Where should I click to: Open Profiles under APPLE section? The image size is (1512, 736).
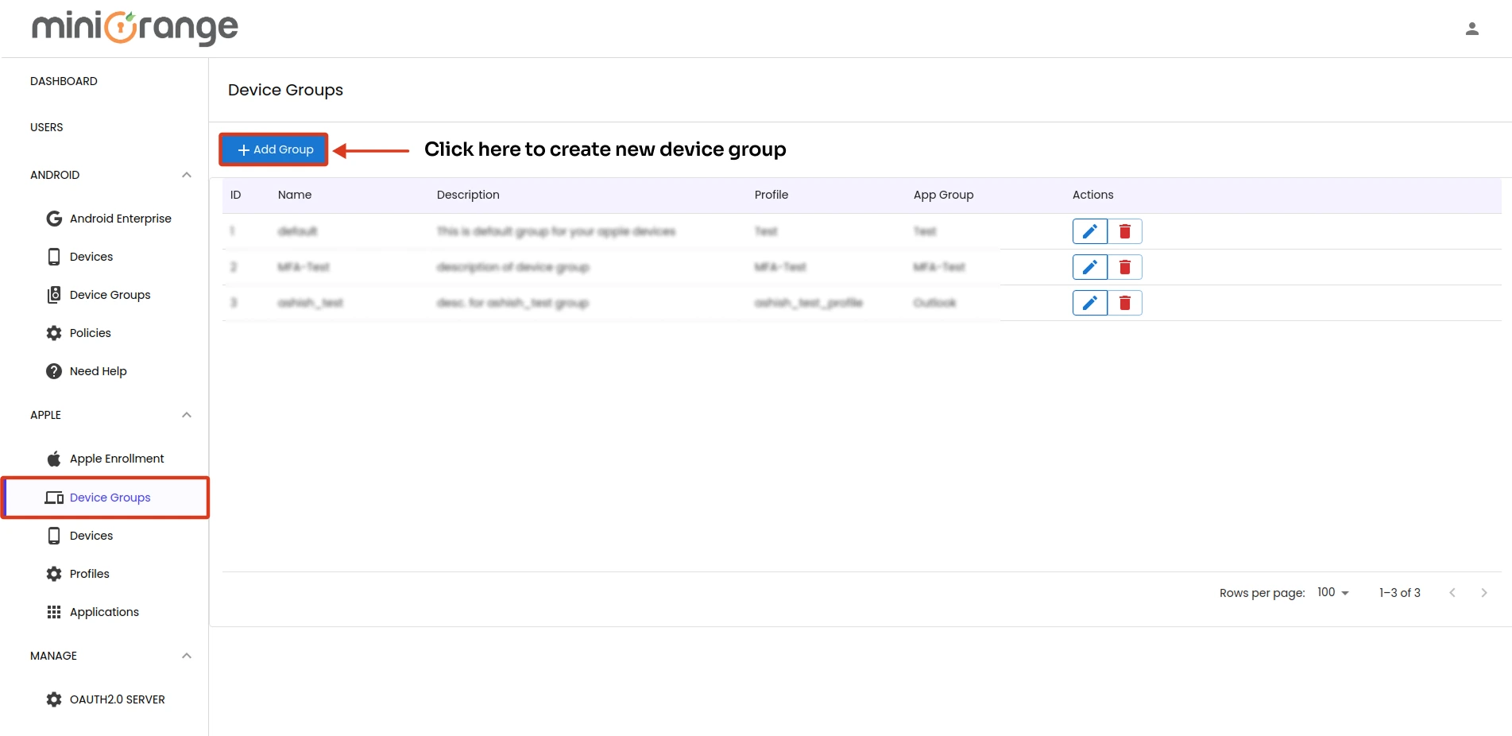tap(88, 573)
